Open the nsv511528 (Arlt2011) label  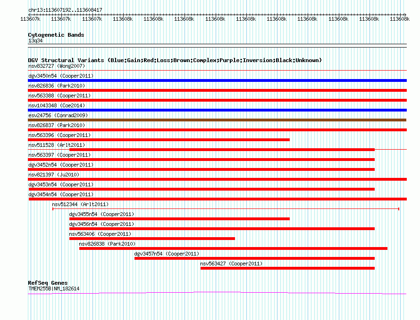pos(57,145)
